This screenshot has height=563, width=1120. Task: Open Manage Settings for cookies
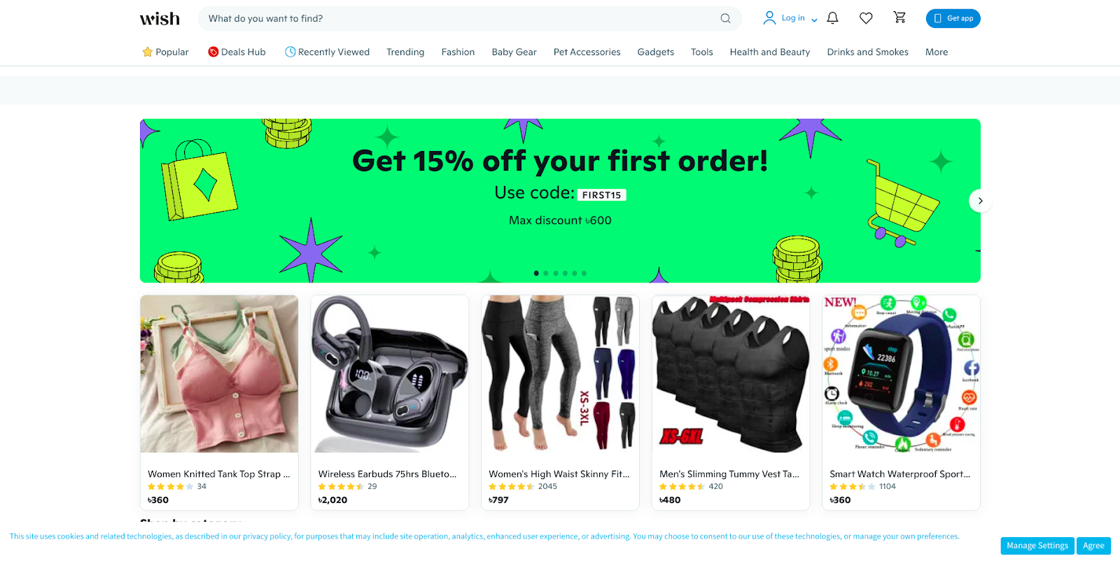click(x=1037, y=546)
